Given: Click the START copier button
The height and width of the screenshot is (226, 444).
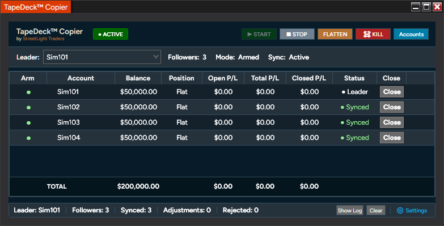Looking at the screenshot, I should pyautogui.click(x=259, y=34).
